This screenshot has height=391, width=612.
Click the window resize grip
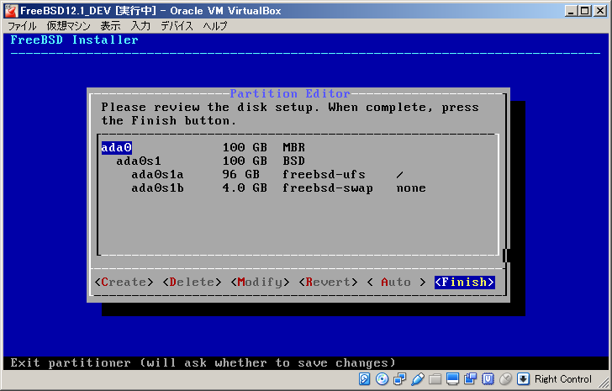pos(603,382)
